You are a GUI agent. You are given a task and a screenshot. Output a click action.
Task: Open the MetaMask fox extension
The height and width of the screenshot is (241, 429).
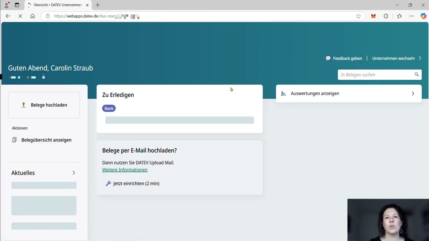click(x=373, y=16)
